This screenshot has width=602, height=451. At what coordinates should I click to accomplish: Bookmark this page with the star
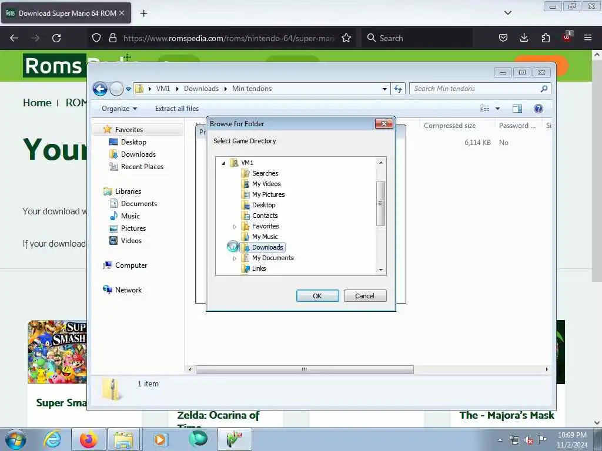[x=346, y=38]
